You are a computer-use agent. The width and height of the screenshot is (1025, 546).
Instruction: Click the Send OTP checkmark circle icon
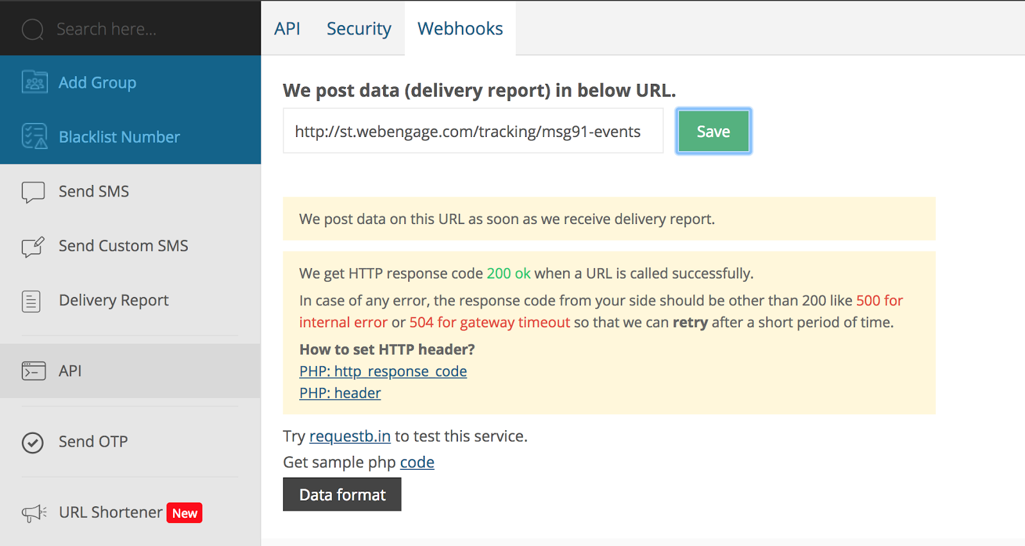(33, 442)
